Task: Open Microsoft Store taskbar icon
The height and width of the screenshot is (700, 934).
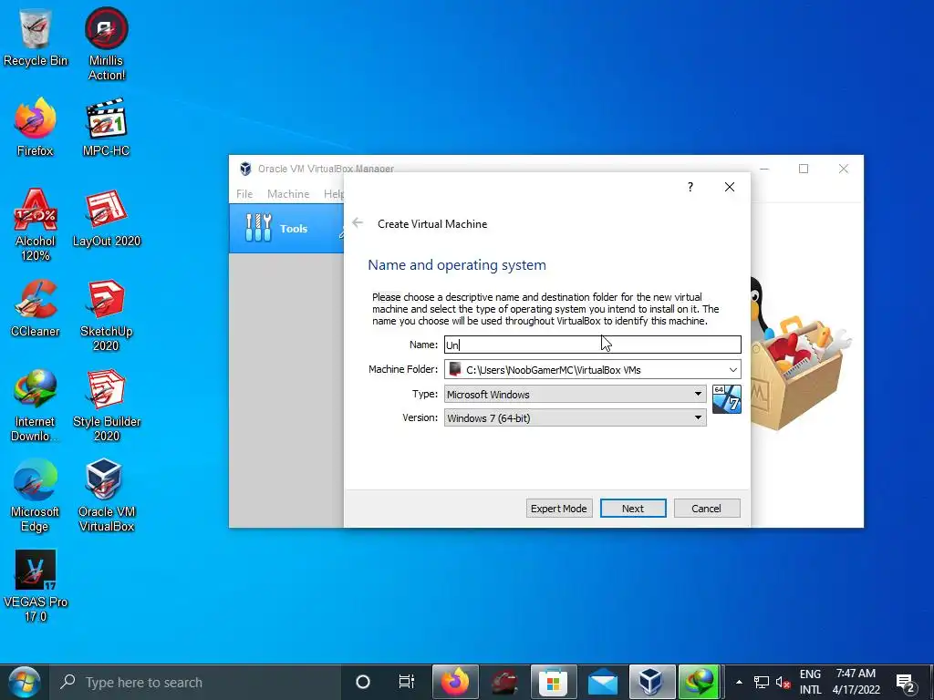Action: [x=554, y=682]
